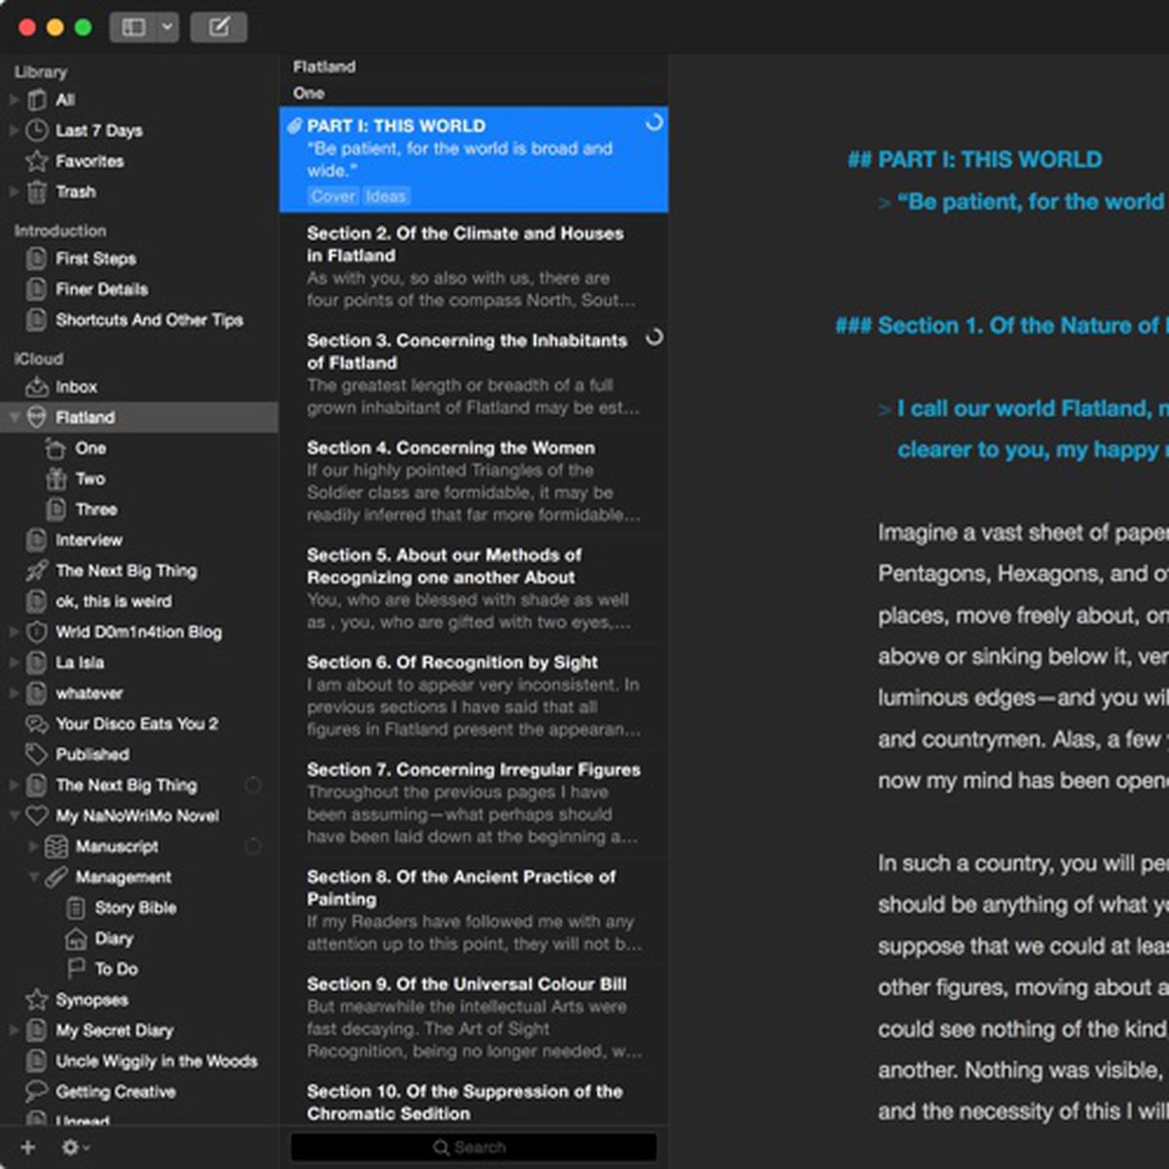Collapse the My NaNoWriMo Novel triangle

point(14,815)
